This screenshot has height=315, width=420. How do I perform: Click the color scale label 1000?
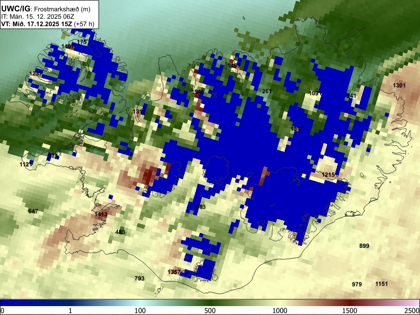[x=280, y=311]
